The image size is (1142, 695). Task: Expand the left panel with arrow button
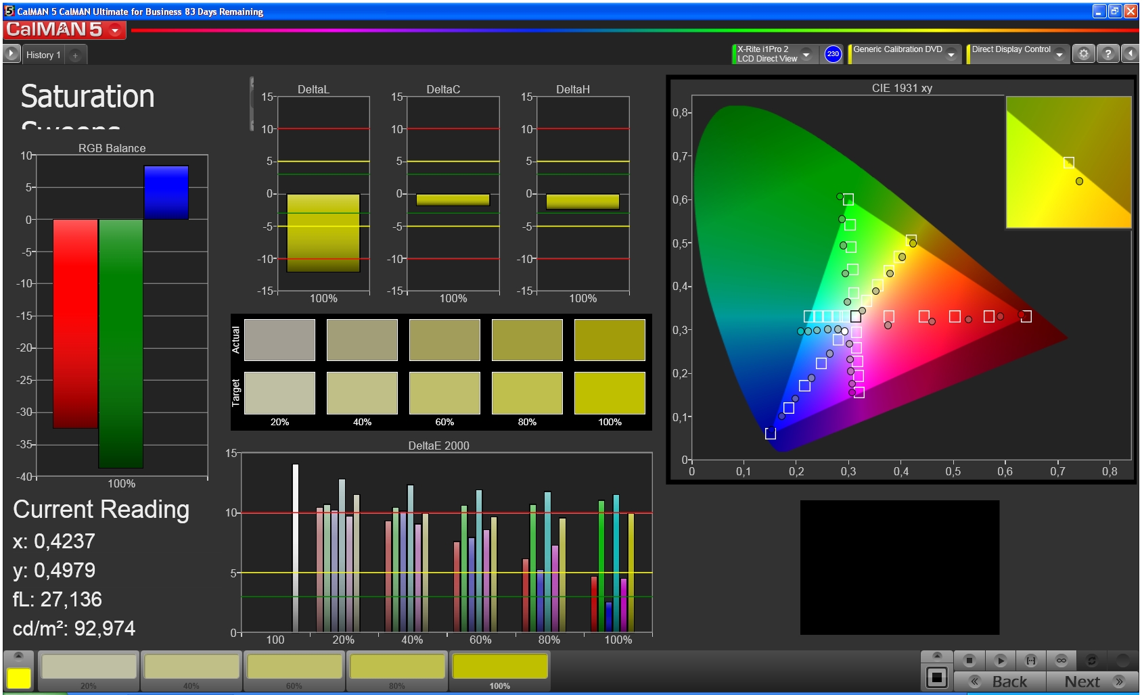(12, 53)
